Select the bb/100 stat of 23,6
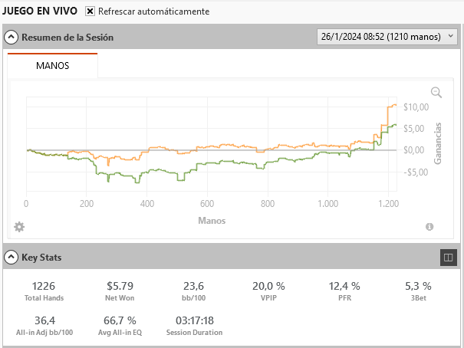 click(x=193, y=291)
